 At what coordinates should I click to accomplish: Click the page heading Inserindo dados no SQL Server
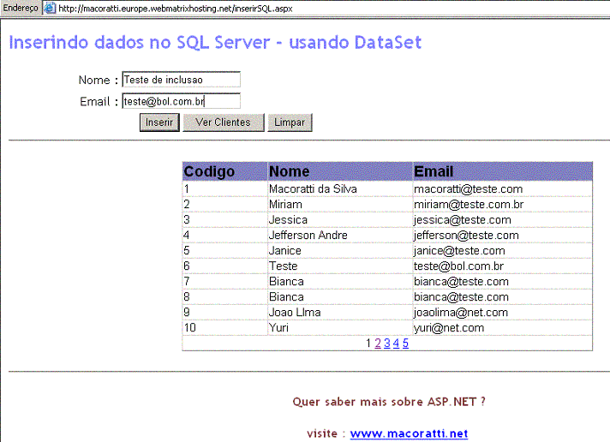point(215,43)
